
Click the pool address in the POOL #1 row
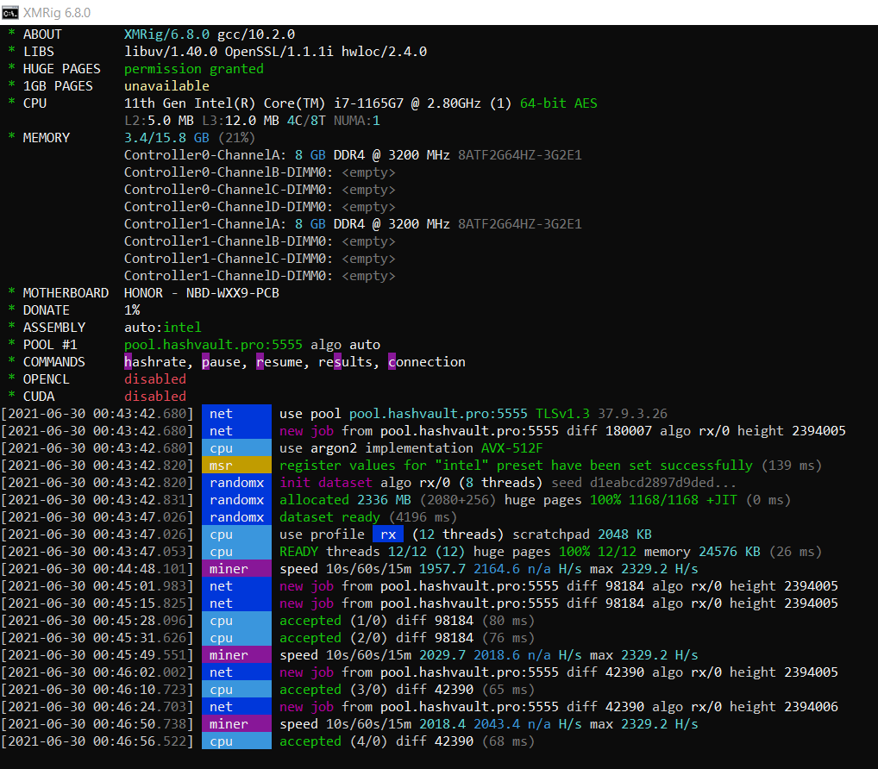pos(213,345)
